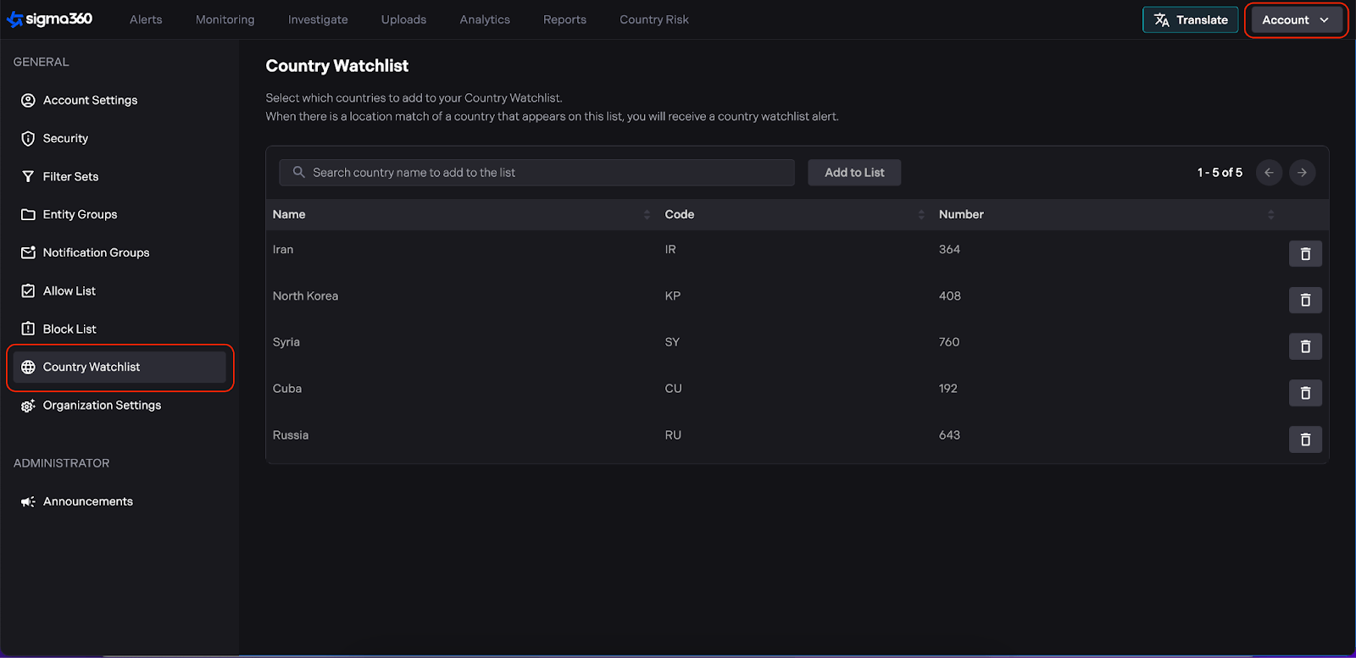The width and height of the screenshot is (1356, 658).
Task: Navigate to Country Risk page
Action: click(x=653, y=19)
